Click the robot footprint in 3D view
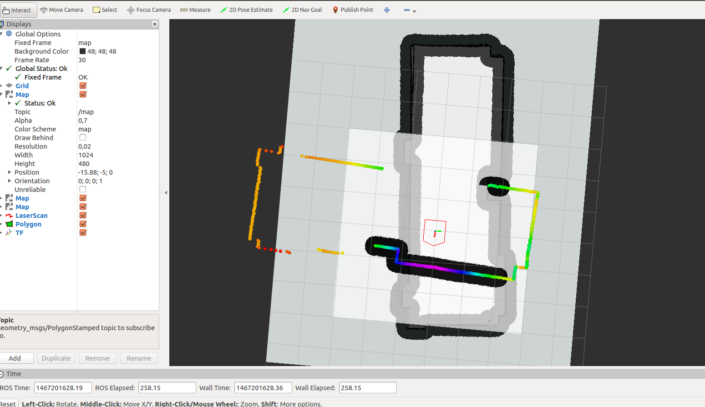 [x=435, y=232]
